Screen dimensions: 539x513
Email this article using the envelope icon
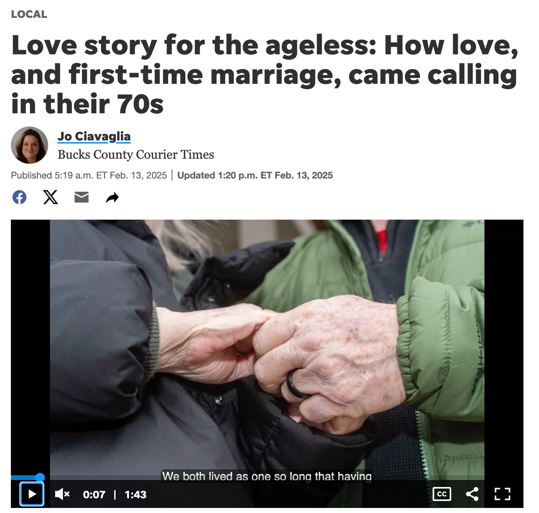coord(82,198)
